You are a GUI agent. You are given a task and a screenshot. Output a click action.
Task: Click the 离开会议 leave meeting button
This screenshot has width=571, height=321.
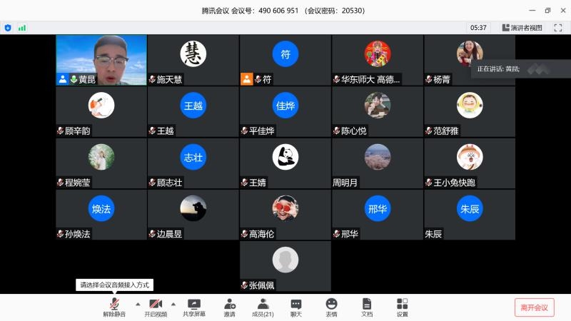pyautogui.click(x=534, y=307)
